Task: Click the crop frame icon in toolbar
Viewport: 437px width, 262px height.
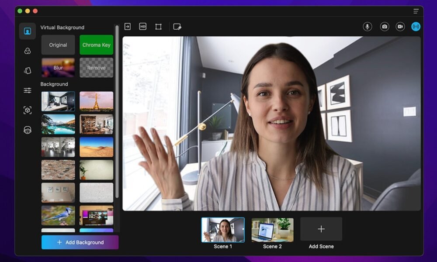Action: pos(158,27)
